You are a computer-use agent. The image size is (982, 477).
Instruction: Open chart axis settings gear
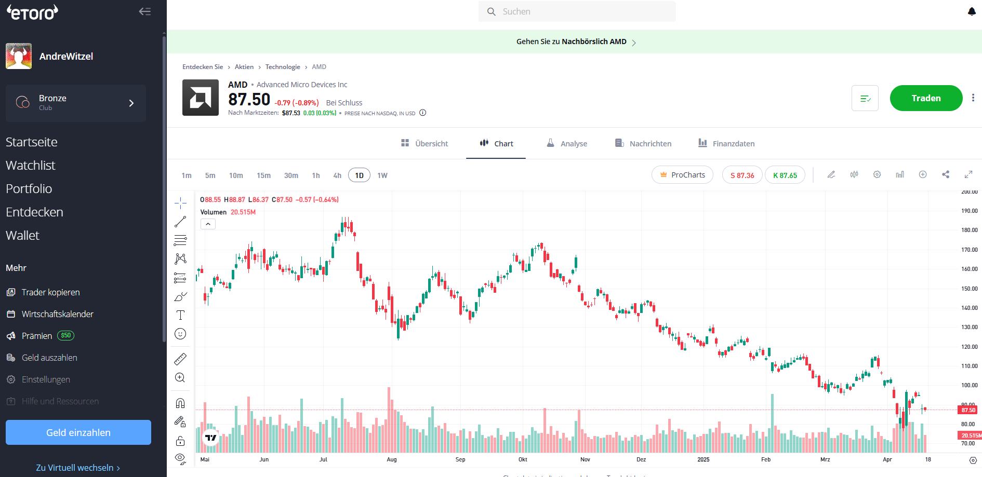point(973,460)
